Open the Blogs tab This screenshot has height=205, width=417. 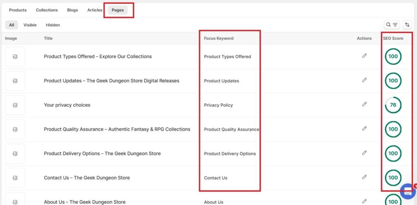click(72, 10)
